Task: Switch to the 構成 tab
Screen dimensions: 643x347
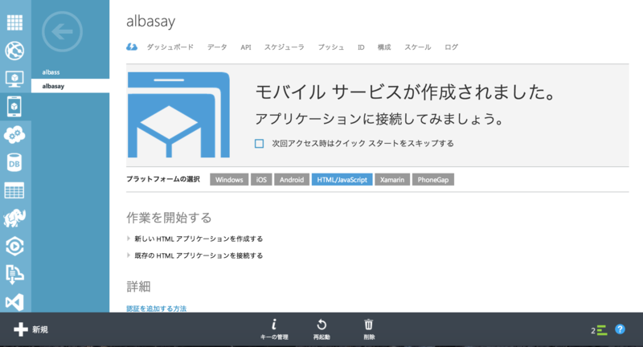Action: (x=384, y=47)
